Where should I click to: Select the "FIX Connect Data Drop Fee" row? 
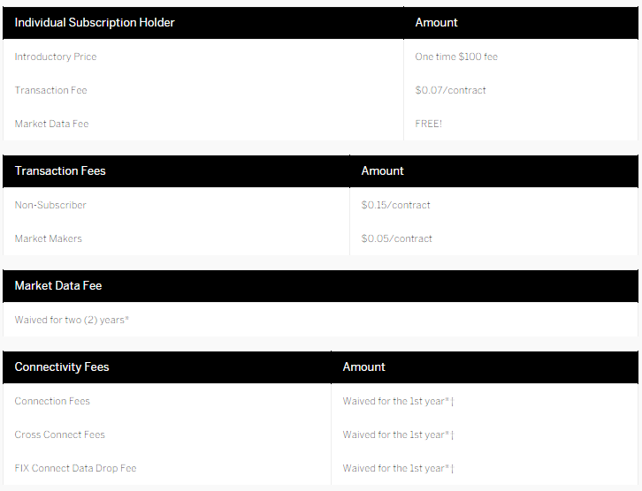pyautogui.click(x=75, y=468)
